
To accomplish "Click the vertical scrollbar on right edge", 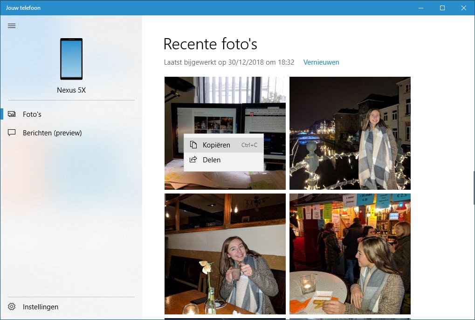I will pyautogui.click(x=473, y=187).
